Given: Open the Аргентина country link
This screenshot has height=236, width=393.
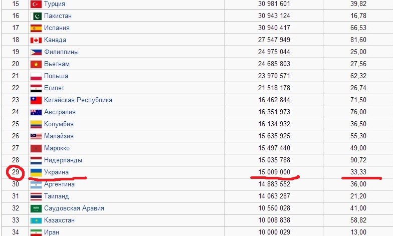Looking at the screenshot, I should (x=60, y=184).
